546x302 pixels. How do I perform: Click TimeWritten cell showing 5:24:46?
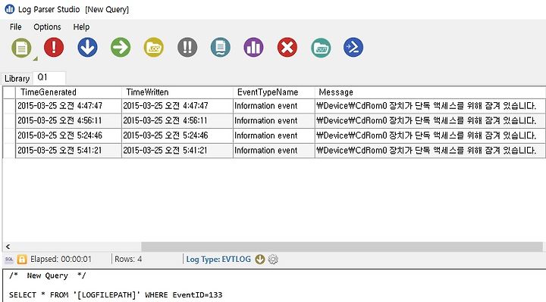click(x=177, y=136)
